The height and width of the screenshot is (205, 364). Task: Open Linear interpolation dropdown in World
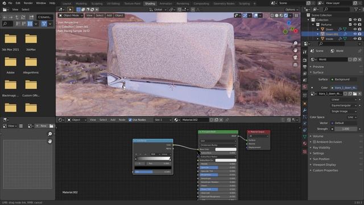click(344, 100)
